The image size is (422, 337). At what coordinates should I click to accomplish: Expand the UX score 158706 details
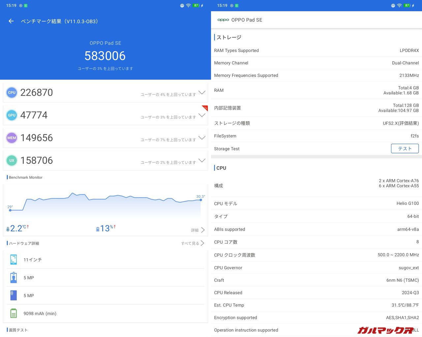coord(202,161)
